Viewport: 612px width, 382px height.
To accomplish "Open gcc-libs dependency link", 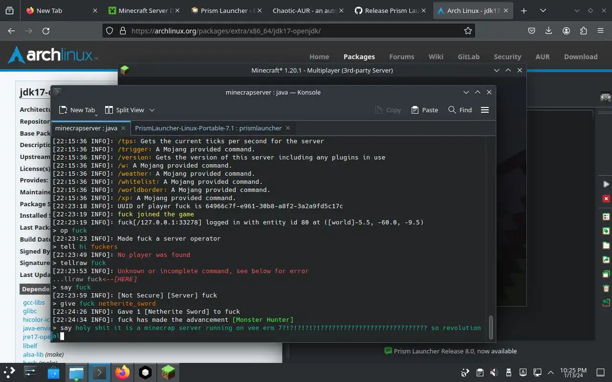I will tap(34, 302).
